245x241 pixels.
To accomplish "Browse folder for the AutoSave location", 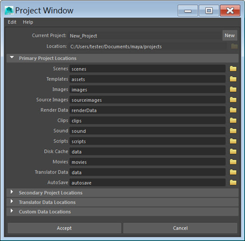I will click(x=233, y=183).
